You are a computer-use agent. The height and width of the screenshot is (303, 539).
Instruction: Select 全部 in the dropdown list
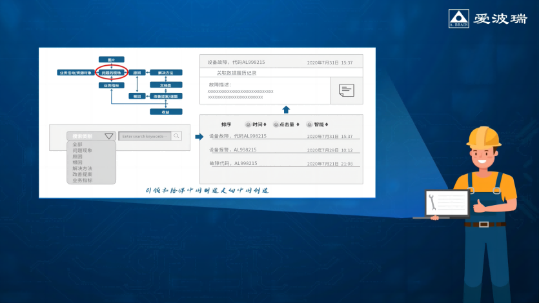pyautogui.click(x=78, y=144)
